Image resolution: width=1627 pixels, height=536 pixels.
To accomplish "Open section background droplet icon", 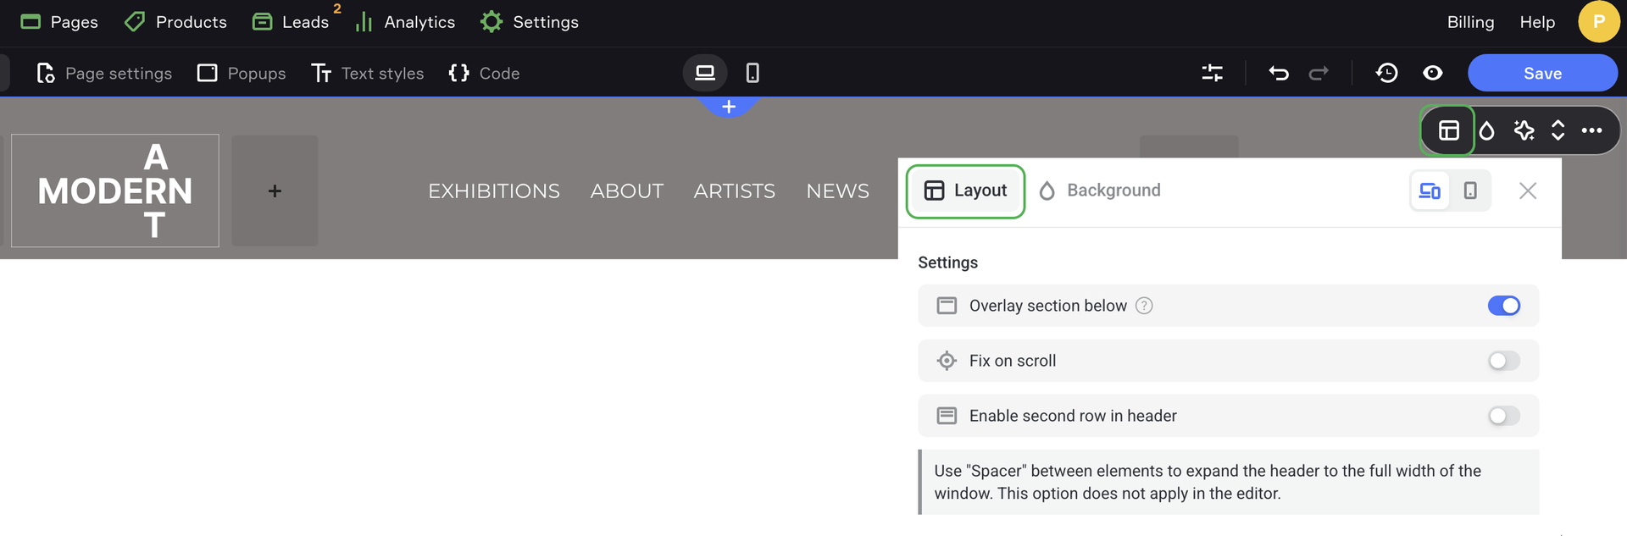I will coord(1486,130).
